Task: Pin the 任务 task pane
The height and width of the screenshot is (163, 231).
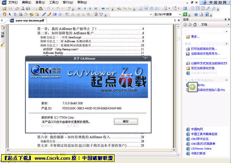Action: pyautogui.click(x=225, y=20)
